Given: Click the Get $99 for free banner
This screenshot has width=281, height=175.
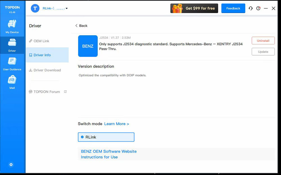Looking at the screenshot, I should tap(194, 8).
